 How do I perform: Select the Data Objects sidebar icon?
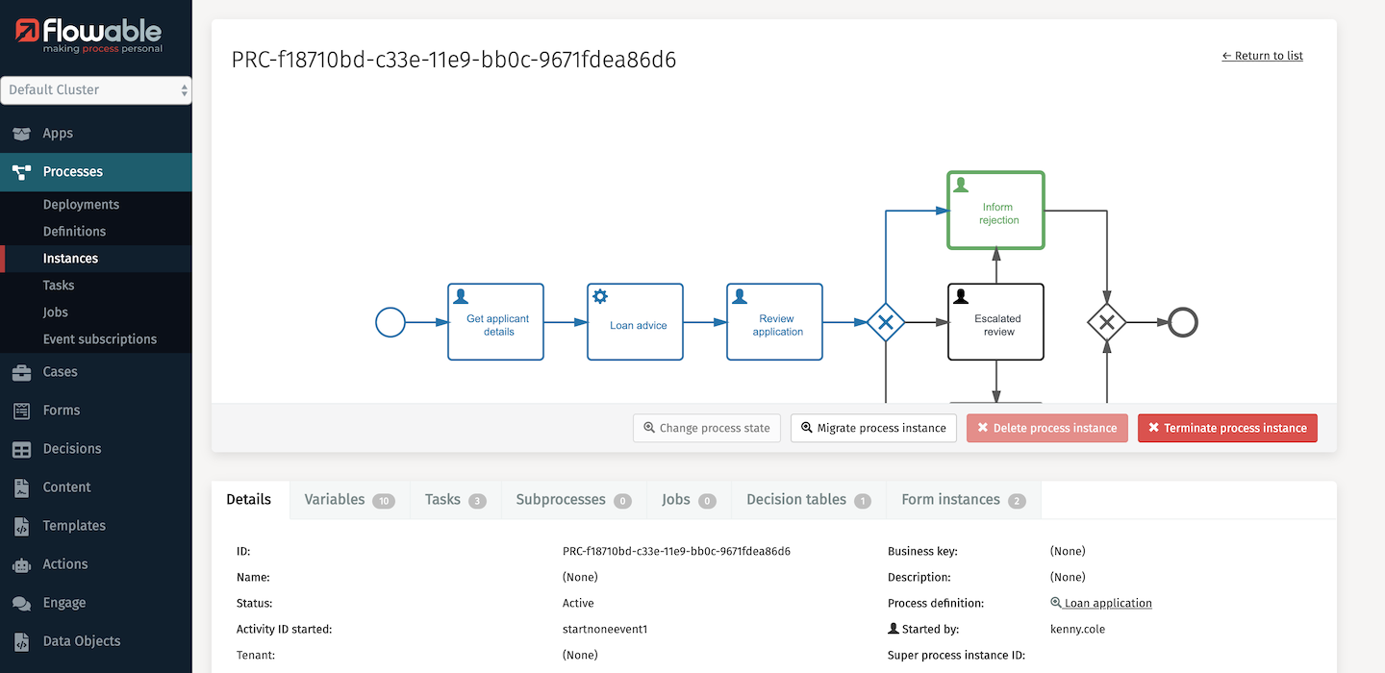[x=21, y=640]
